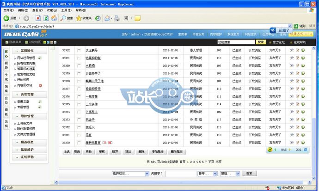Expand the 批量维护 sidebar section
Viewport: 319px width, 191px height.
(x=29, y=149)
